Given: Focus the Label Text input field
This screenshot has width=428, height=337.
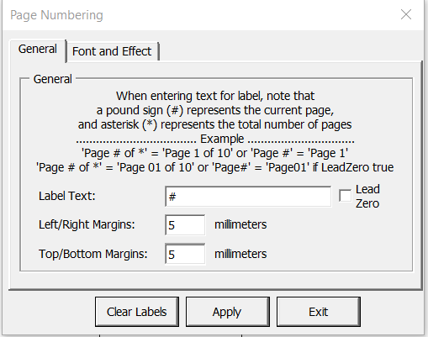Looking at the screenshot, I should tap(248, 197).
